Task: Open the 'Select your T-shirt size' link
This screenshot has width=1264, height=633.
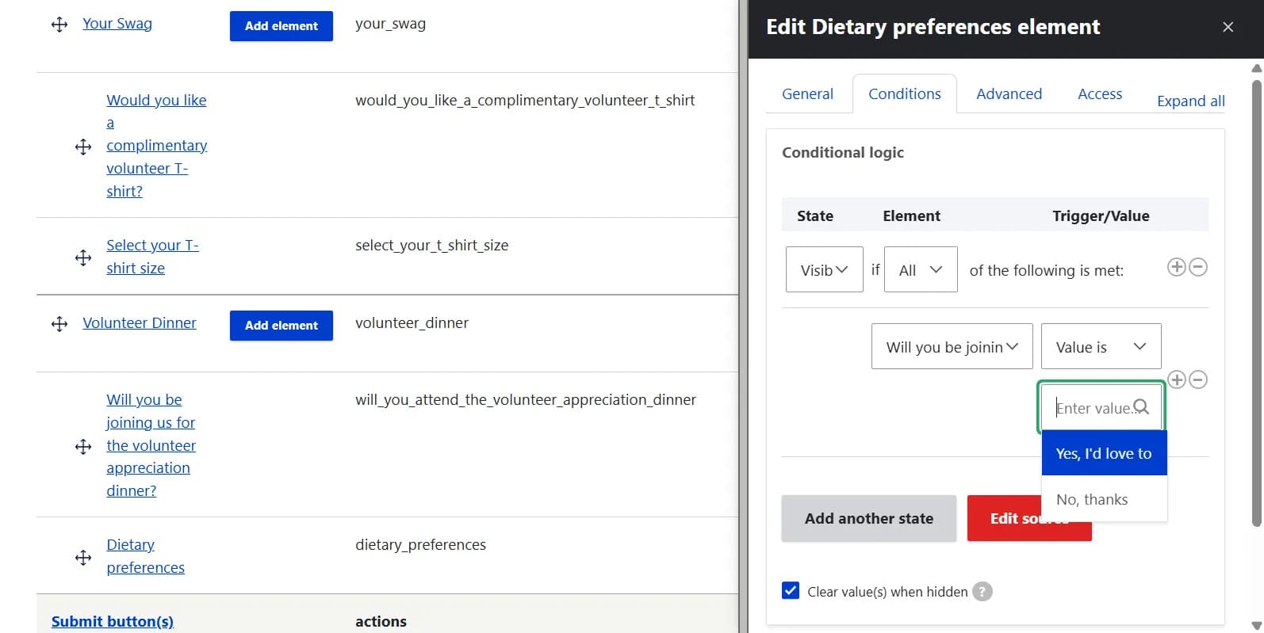Action: 152,257
